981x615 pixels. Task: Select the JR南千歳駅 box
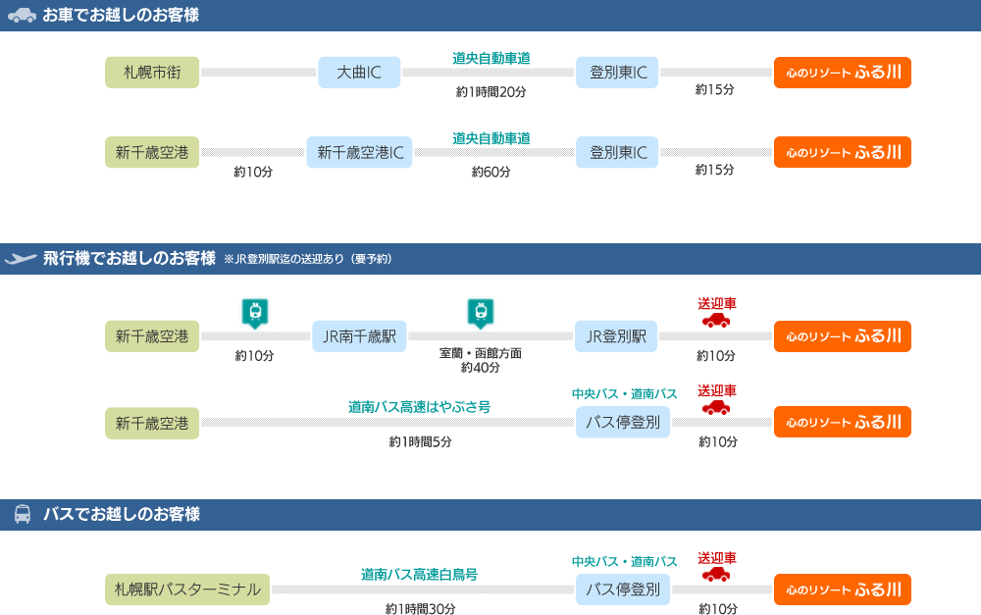click(x=359, y=336)
